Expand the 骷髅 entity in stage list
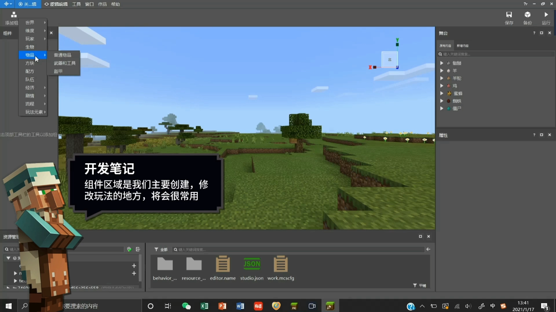The image size is (556, 312). (442, 63)
